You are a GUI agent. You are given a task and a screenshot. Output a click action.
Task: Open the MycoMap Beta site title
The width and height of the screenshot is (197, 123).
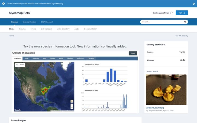[x=19, y=13]
